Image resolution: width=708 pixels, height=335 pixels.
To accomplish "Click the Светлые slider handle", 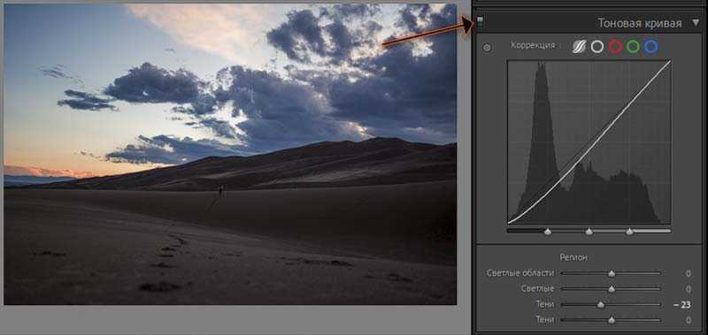I will point(612,289).
